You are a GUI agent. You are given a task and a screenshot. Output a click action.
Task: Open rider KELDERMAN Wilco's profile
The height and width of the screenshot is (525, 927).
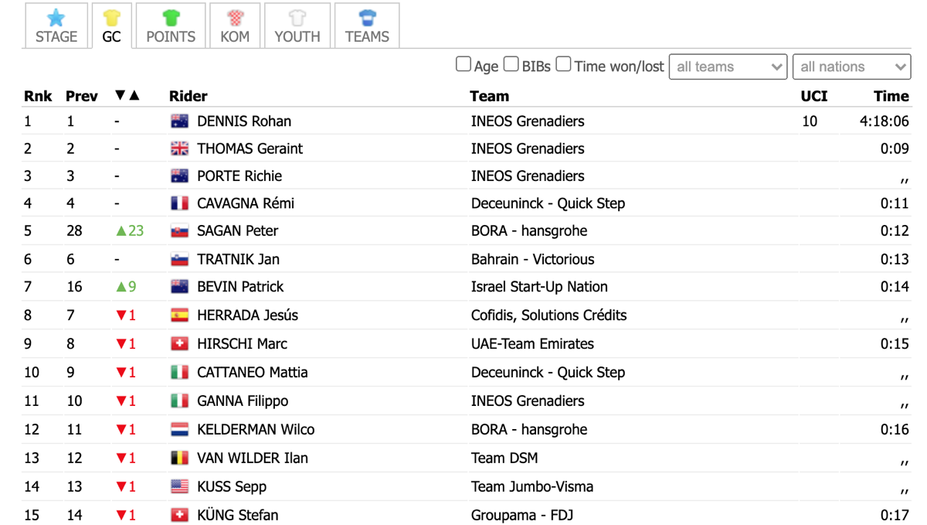(x=256, y=429)
